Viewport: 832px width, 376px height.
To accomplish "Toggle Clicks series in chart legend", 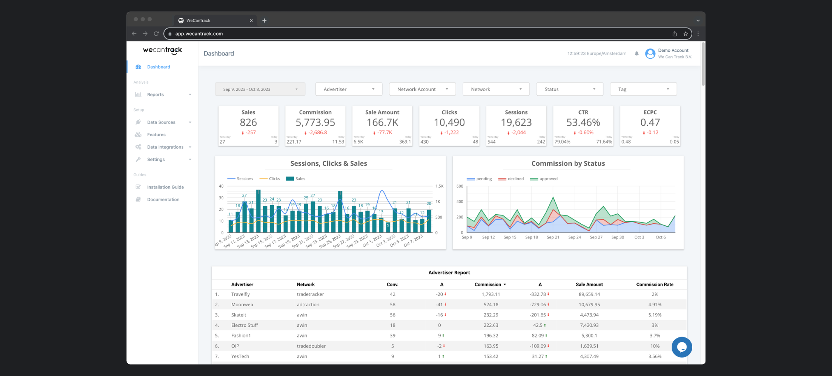I will point(270,179).
